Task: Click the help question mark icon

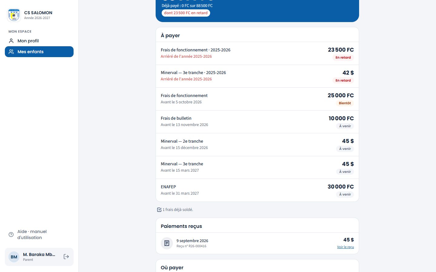Action: [x=11, y=235]
